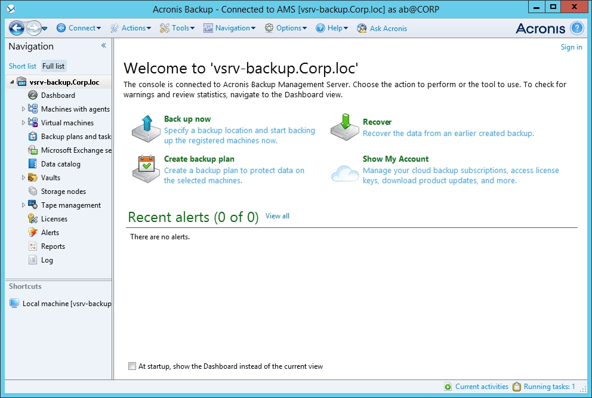Open the Tools menu
592x398 pixels.
pos(177,28)
